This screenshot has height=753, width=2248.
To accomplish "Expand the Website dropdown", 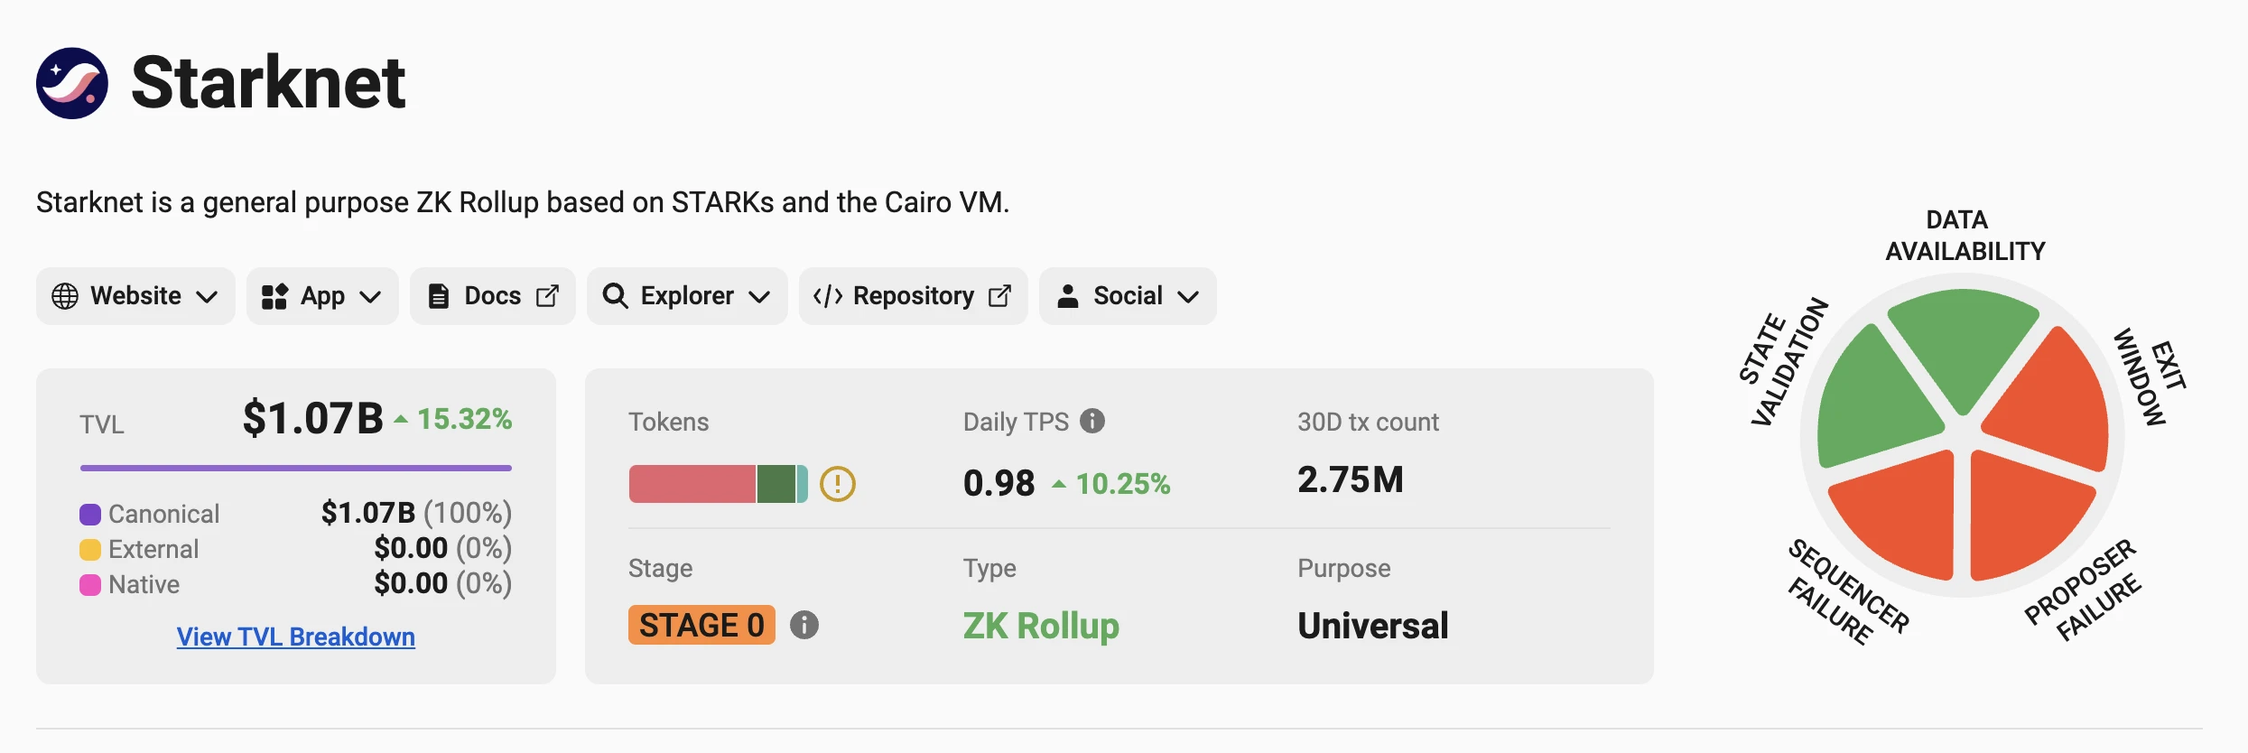I will tap(135, 296).
